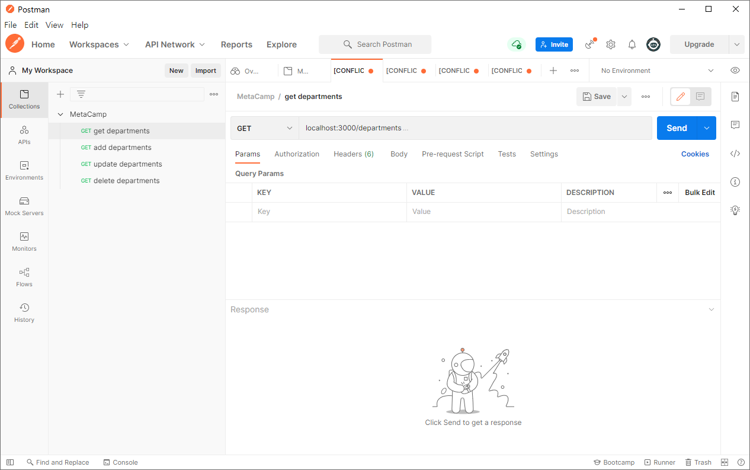Image resolution: width=750 pixels, height=470 pixels.
Task: Open the View menu
Action: (x=55, y=25)
